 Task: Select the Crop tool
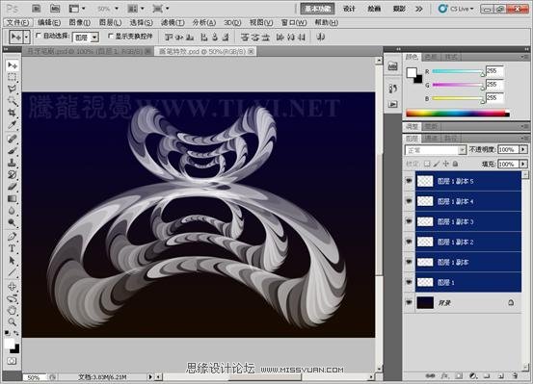pyautogui.click(x=13, y=113)
